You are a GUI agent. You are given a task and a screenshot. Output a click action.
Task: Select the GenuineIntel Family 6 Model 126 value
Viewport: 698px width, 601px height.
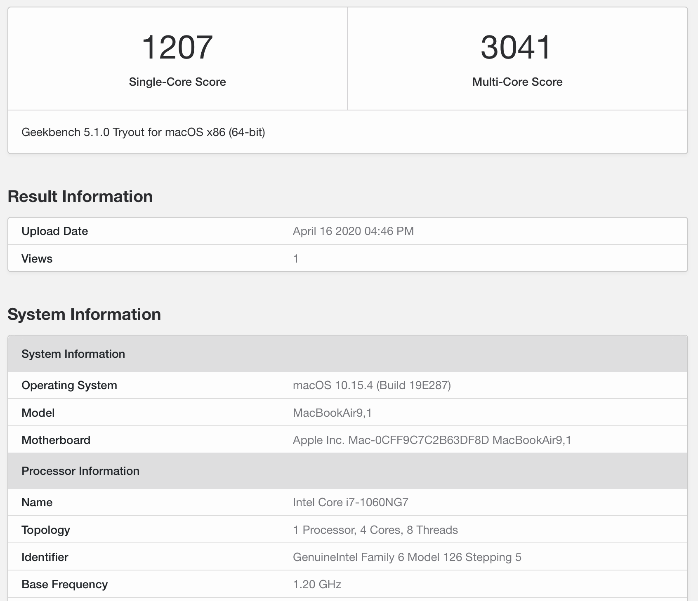pyautogui.click(x=407, y=557)
